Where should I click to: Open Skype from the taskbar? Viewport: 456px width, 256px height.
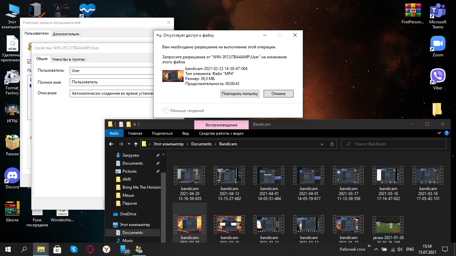[73, 249]
